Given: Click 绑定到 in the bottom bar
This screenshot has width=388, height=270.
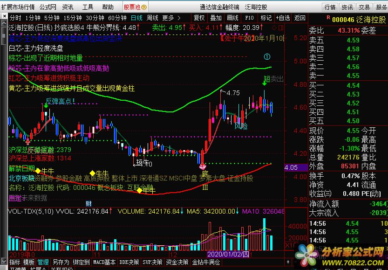Looking at the screenshot, I should click(x=81, y=262).
